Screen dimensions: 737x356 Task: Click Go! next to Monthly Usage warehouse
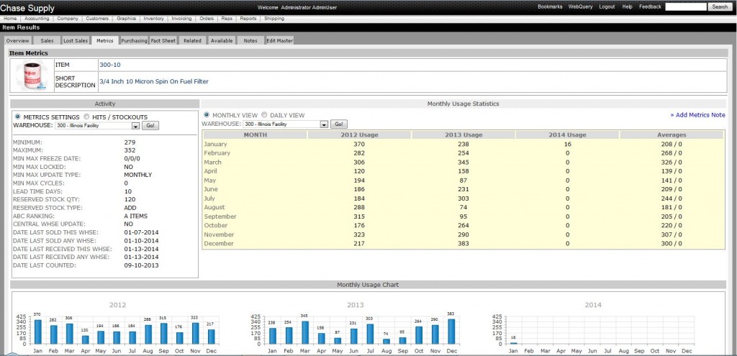point(339,124)
